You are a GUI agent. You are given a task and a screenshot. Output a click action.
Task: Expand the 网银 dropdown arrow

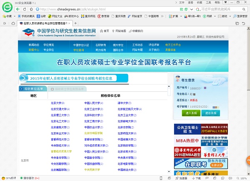click(215, 16)
